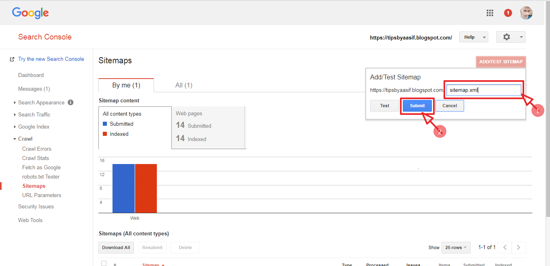
Task: Submit the sitemap
Action: click(x=417, y=106)
